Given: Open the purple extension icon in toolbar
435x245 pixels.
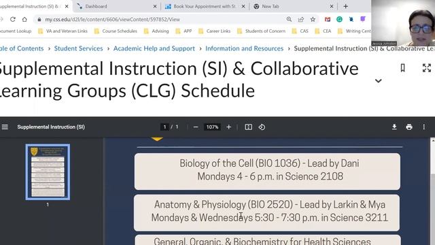Looking at the screenshot, I should [x=362, y=19].
